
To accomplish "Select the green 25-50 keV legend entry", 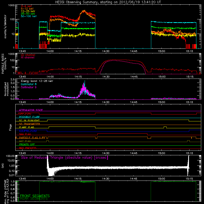I will (x=28, y=14).
